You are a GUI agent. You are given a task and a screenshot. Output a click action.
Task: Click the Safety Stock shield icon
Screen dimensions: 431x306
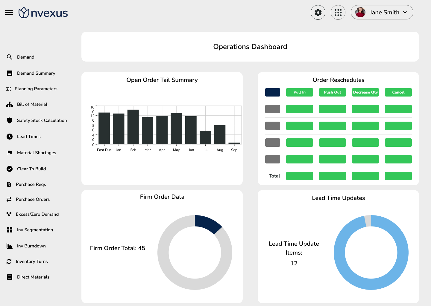click(x=10, y=120)
